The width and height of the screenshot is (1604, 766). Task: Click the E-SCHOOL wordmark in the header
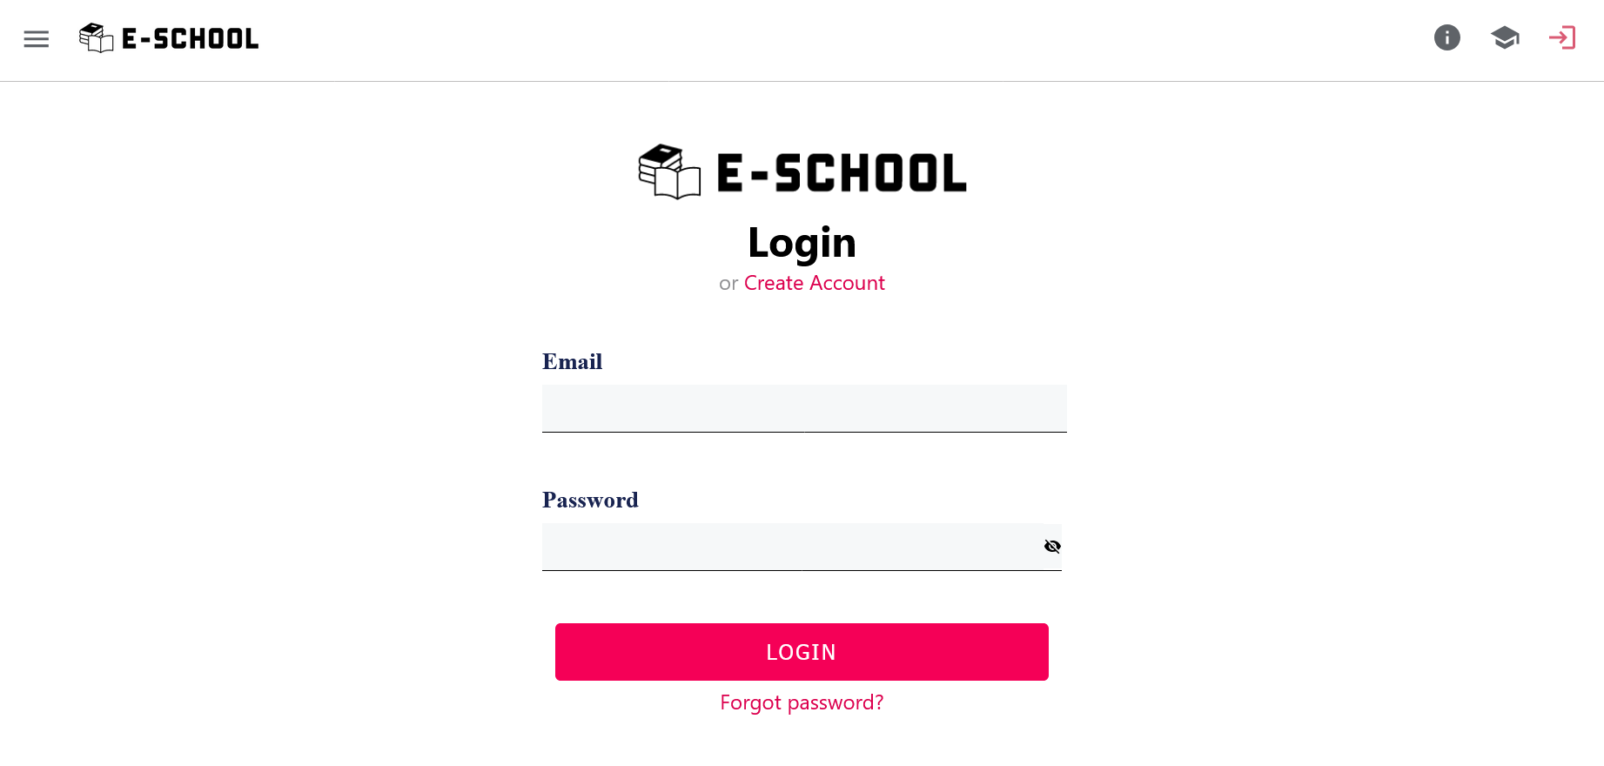point(190,39)
